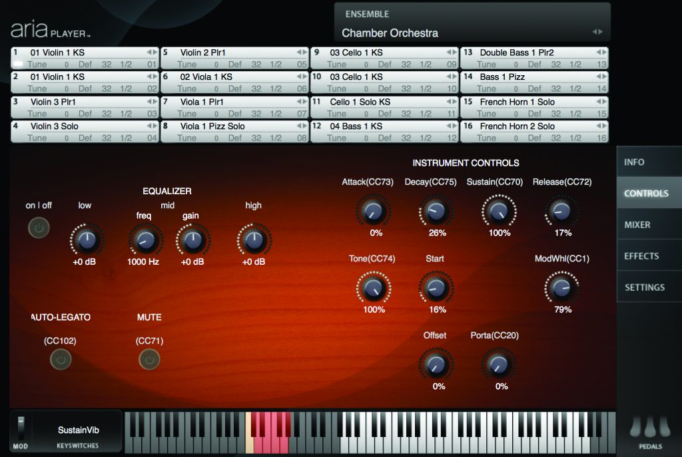Click the Porta(CC20) knob
The height and width of the screenshot is (457, 682).
(498, 365)
